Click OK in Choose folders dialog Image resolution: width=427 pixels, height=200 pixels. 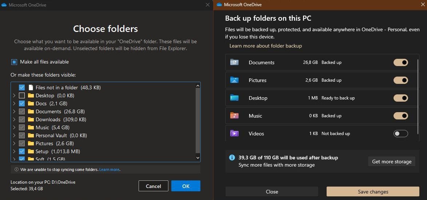click(x=186, y=186)
